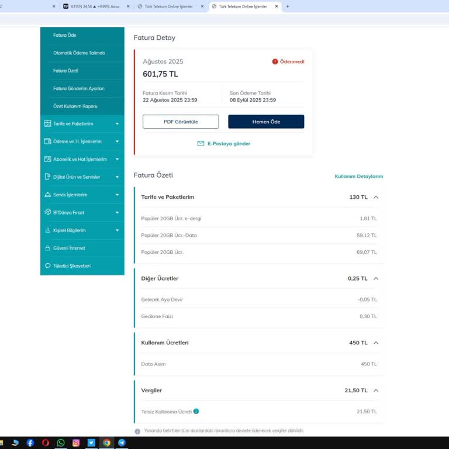Click the info icon beside Telsiz Kullanma Ücreti

[196, 411]
